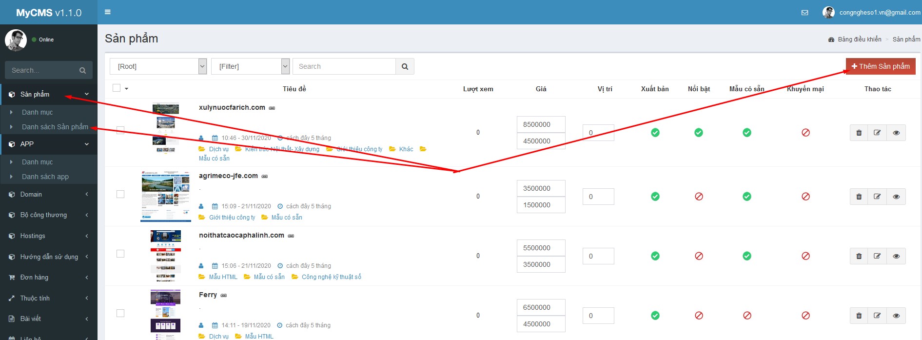Edit agrimeco-jfe.com using the pencil icon
The width and height of the screenshot is (922, 340).
(x=877, y=197)
